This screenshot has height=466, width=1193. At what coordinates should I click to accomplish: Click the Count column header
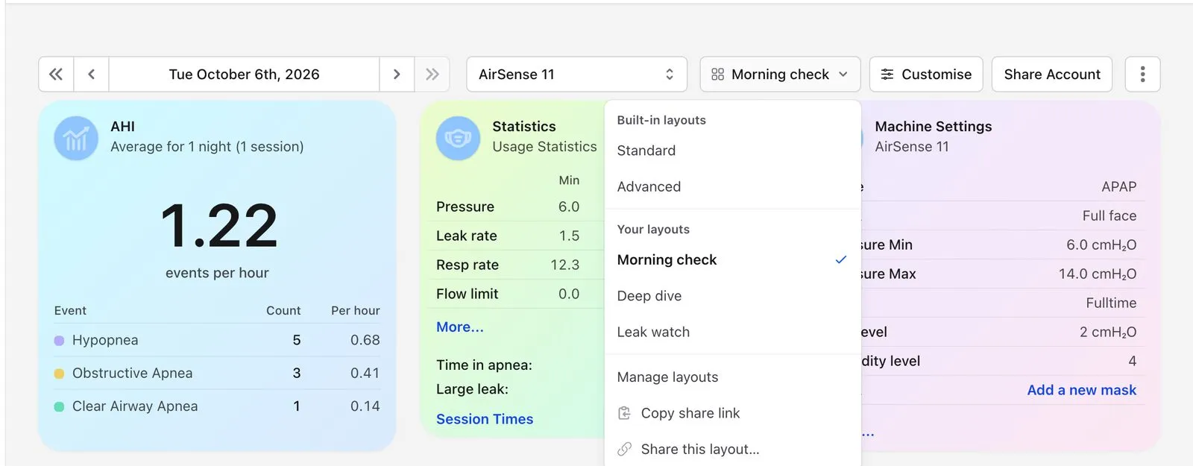pyautogui.click(x=283, y=311)
